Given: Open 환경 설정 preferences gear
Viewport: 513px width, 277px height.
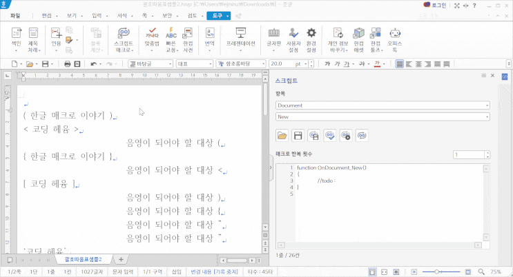Looking at the screenshot, I should click(311, 34).
